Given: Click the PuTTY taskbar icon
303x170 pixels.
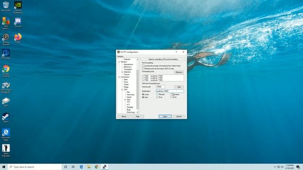Looking at the screenshot, I should 104,167.
